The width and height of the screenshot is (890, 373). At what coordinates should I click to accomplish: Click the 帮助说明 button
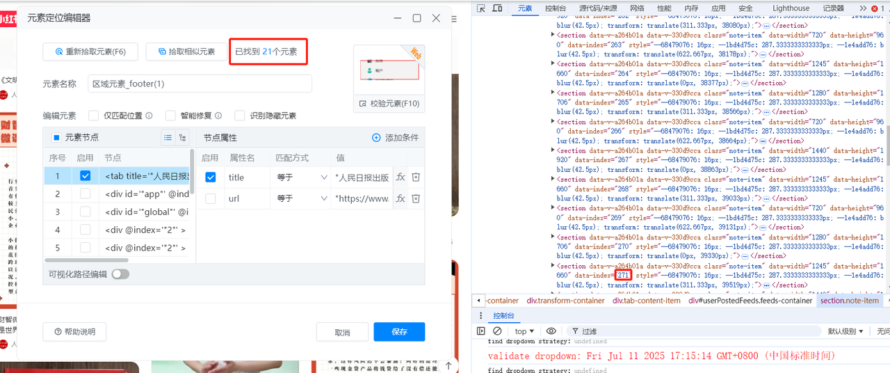tap(74, 332)
